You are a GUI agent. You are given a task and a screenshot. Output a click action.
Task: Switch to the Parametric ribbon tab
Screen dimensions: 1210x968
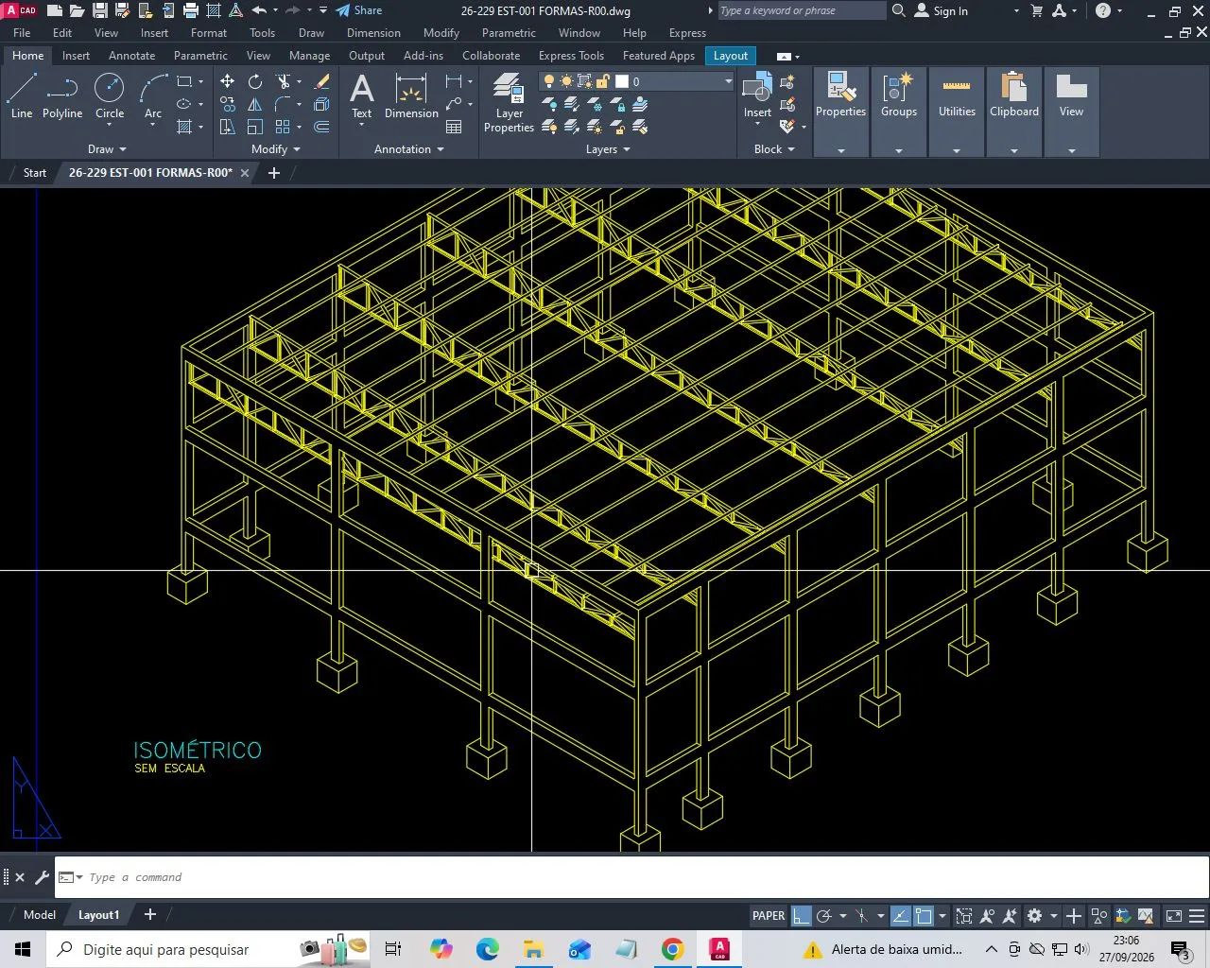pos(200,56)
